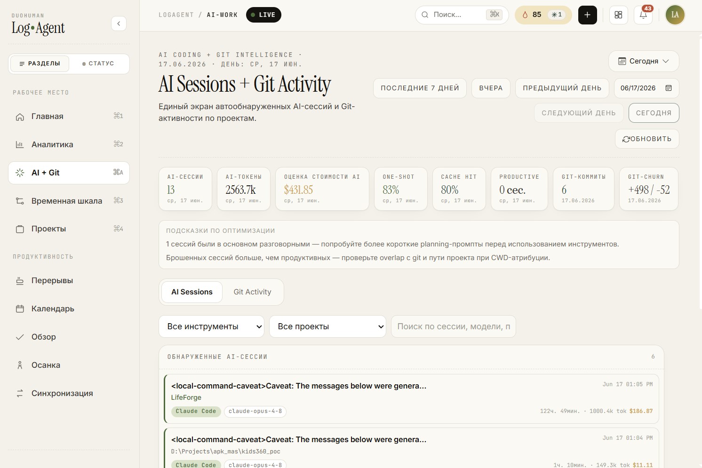
Task: Click the AI-WORK breadcrumb text
Action: tap(222, 15)
